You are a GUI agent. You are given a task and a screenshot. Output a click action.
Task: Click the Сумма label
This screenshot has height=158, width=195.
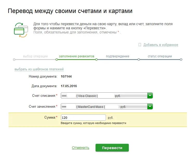(x=51, y=117)
